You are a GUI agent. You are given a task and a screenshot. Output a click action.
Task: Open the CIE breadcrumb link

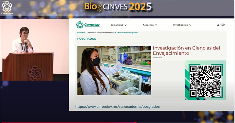115,33
